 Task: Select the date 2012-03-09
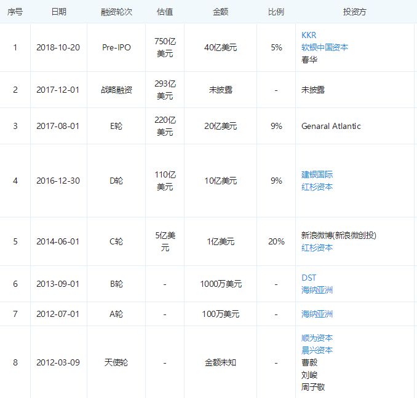[58, 362]
